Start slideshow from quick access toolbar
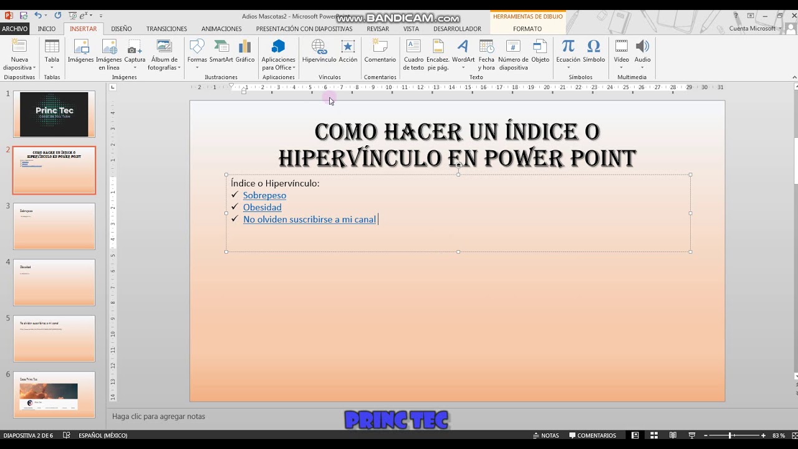798x449 pixels. point(73,16)
